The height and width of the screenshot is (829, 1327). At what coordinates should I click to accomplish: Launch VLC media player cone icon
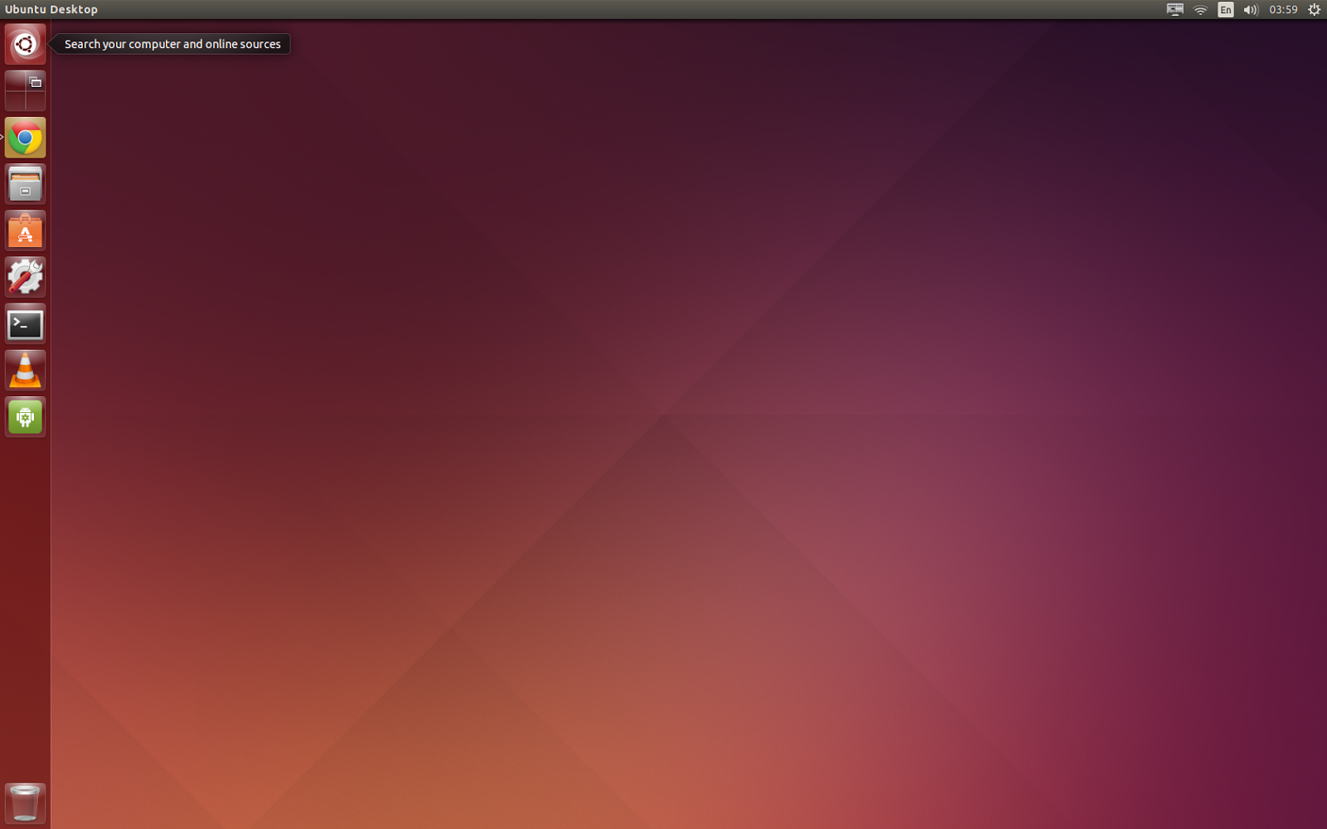tap(25, 371)
